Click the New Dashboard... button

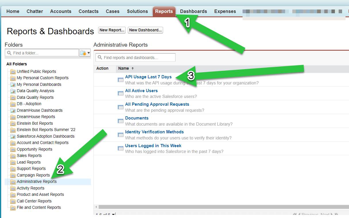(x=145, y=30)
